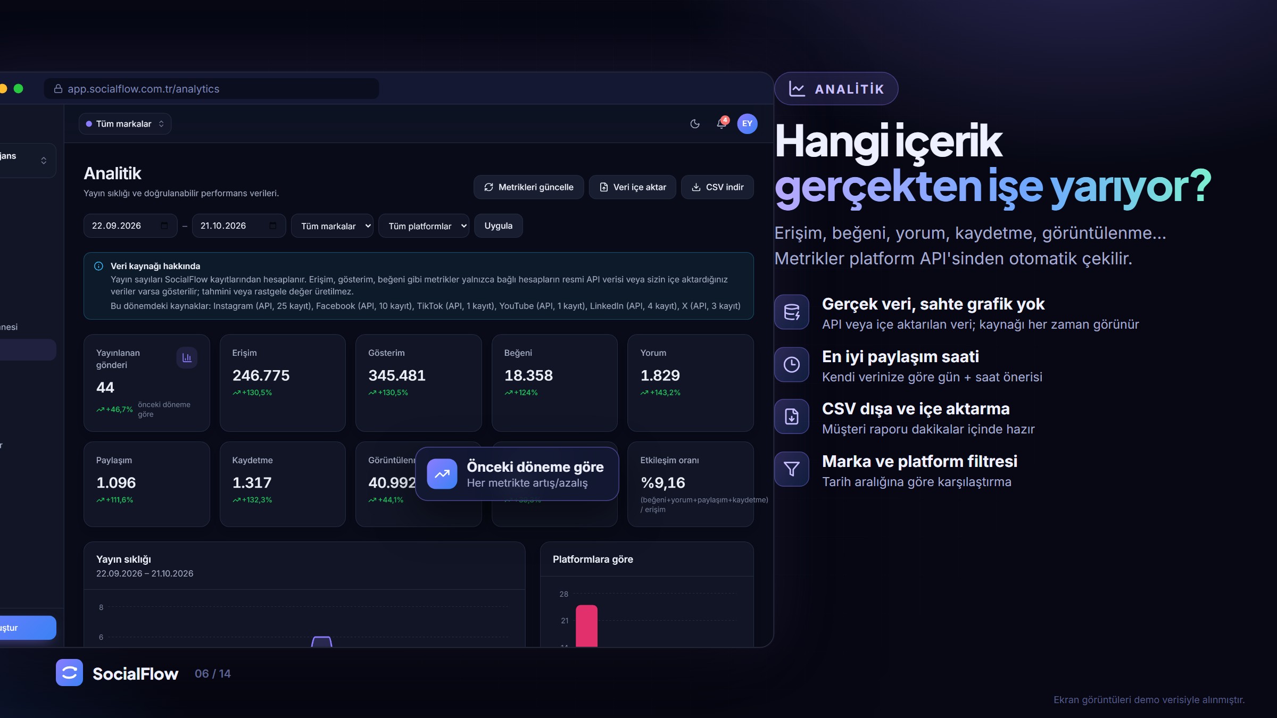Viewport: 1277px width, 718px height.
Task: Open the Tüm markalar filter dropdown
Action: coord(332,226)
